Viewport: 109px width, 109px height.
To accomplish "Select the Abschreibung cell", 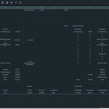I will coord(5,72).
